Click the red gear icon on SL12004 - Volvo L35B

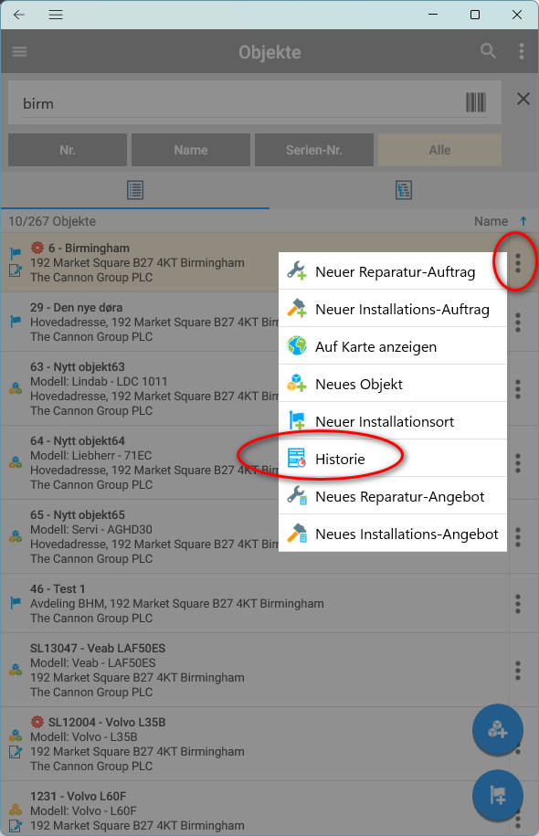[x=37, y=722]
